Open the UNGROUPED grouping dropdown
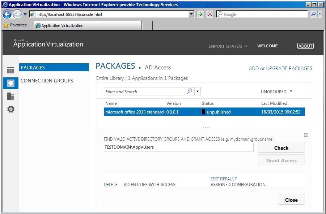This screenshot has width=326, height=214. tap(276, 91)
